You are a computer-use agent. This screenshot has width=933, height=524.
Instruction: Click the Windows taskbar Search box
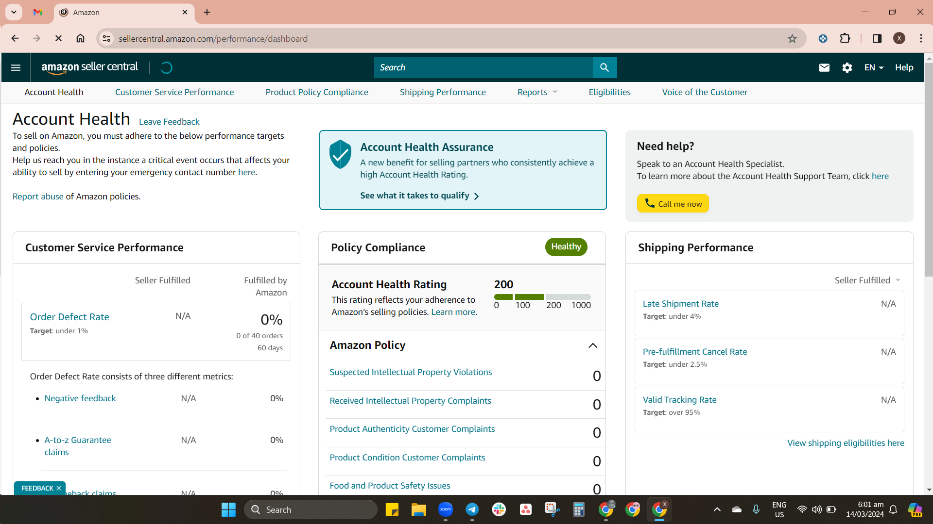coord(311,509)
